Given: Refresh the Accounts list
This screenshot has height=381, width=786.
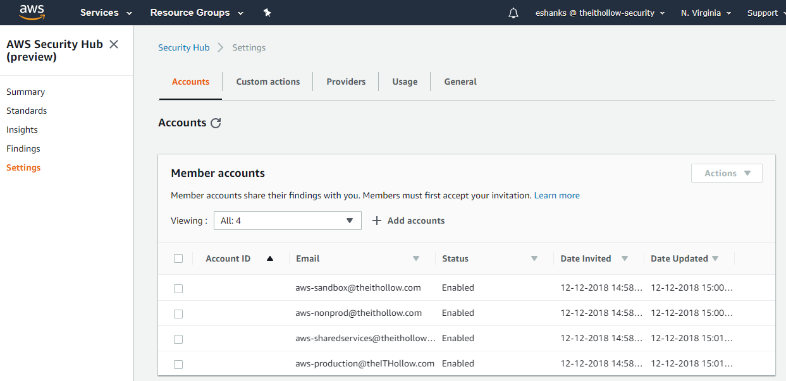Looking at the screenshot, I should pos(216,123).
